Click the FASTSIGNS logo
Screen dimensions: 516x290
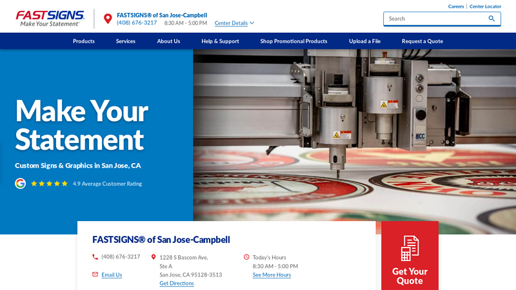[x=50, y=19]
